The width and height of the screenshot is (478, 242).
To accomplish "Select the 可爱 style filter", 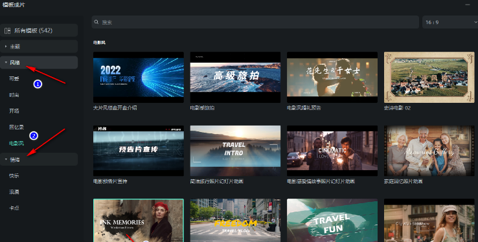I will coord(14,78).
